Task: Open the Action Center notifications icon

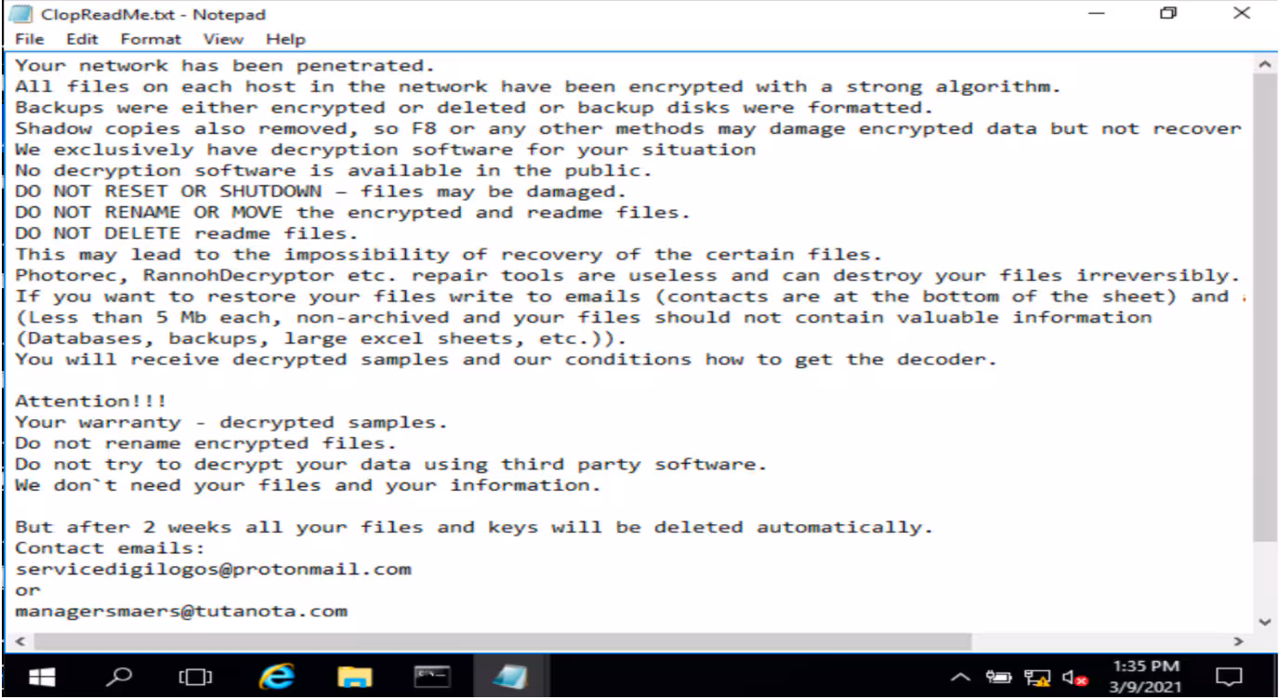Action: (1230, 677)
